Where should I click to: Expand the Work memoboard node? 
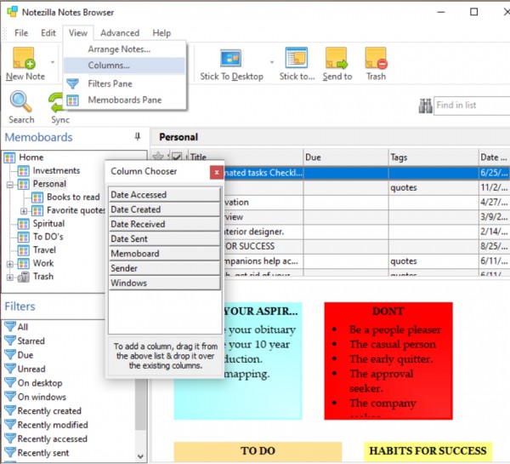pyautogui.click(x=10, y=264)
